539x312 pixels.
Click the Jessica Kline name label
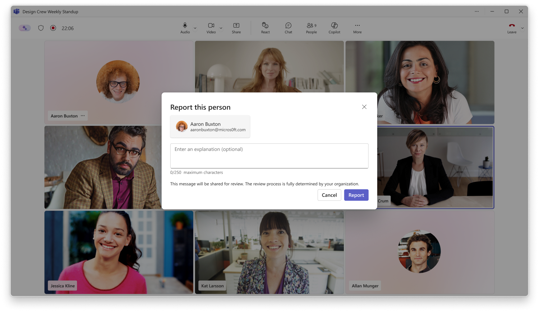click(x=63, y=286)
